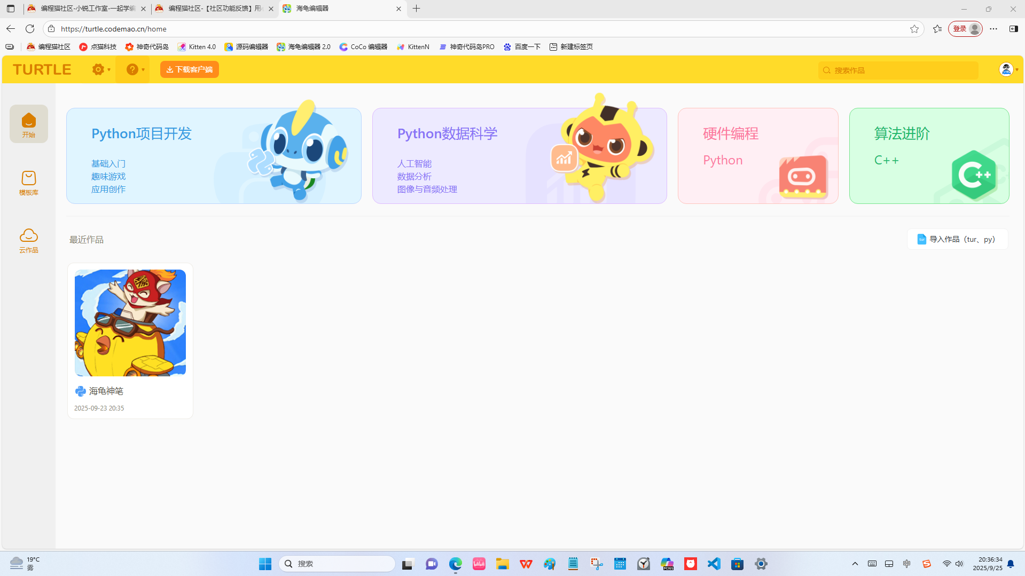The width and height of the screenshot is (1025, 576).
Task: Open the Windows Start menu
Action: (265, 564)
